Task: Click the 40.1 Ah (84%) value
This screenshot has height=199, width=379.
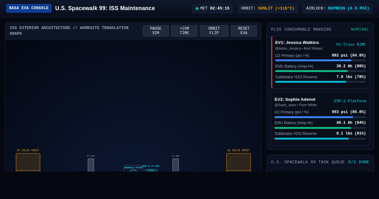Action: [351, 123]
